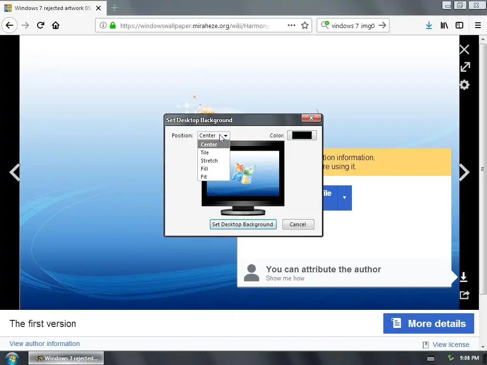Open page actions three-dot menu

click(x=292, y=25)
